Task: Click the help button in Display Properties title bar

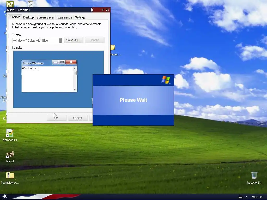Action: coord(103,10)
